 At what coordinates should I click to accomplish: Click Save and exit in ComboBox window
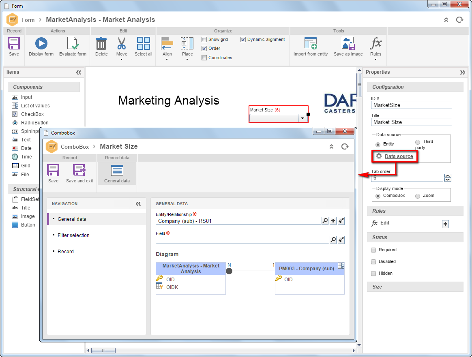pos(79,174)
